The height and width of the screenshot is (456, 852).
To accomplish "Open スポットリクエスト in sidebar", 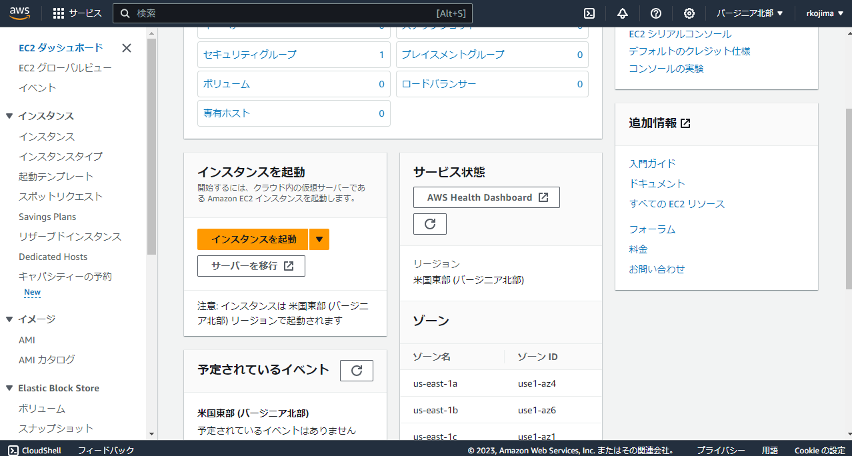I will [x=61, y=197].
